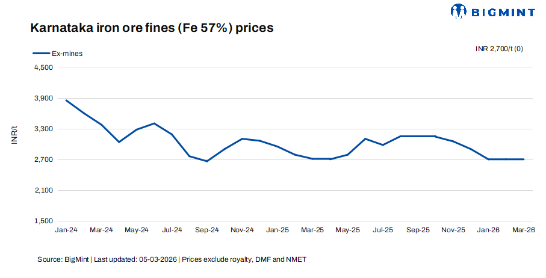Click the Sep-24 tick on the x-axis

pos(206,230)
